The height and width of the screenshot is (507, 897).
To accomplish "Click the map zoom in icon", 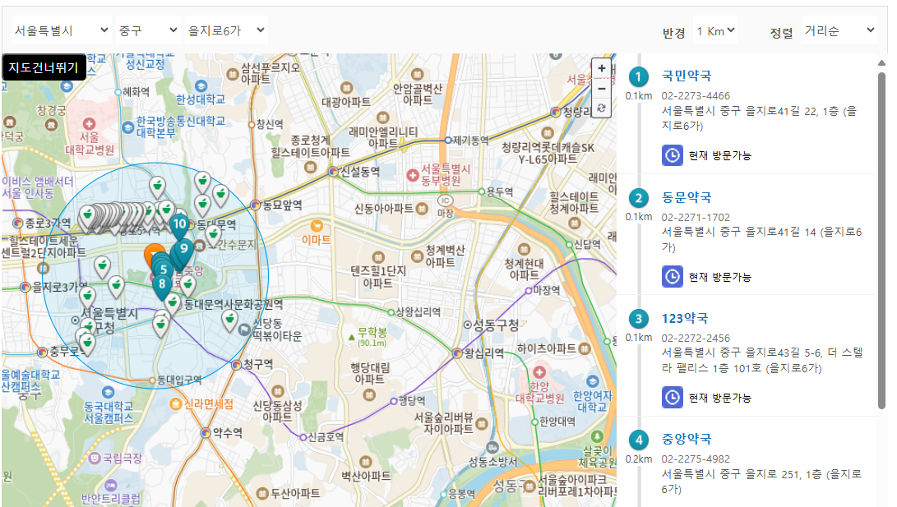I will click(x=601, y=67).
